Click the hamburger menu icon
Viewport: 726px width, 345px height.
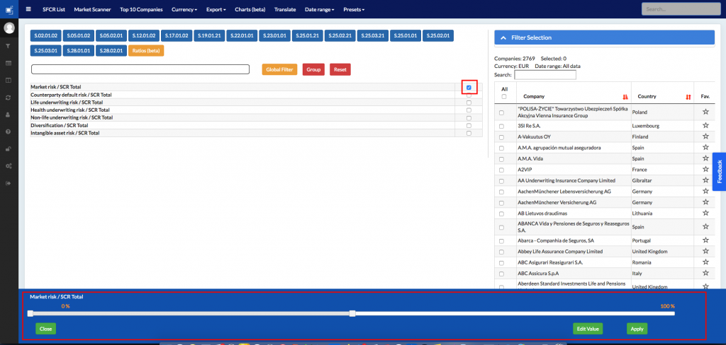pos(28,9)
